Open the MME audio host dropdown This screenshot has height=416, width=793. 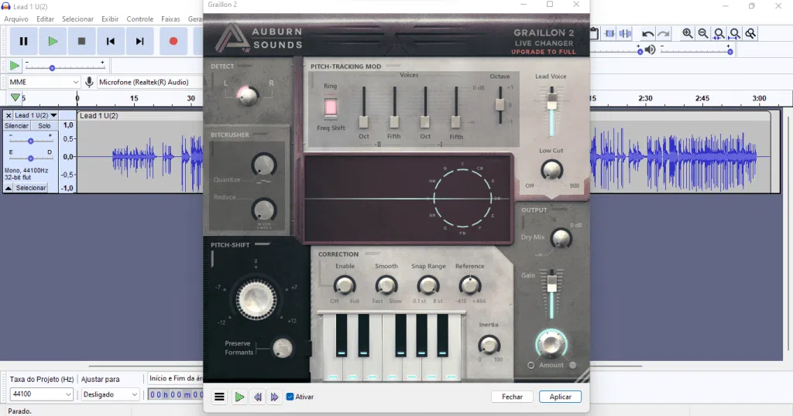(x=44, y=82)
